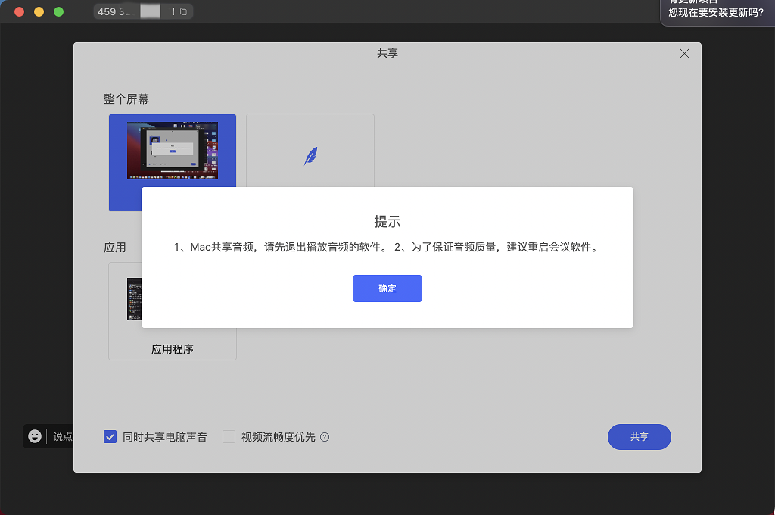Screen dimensions: 775x515
Task: Enable 视频流畅度优先 checkbox
Action: (229, 437)
